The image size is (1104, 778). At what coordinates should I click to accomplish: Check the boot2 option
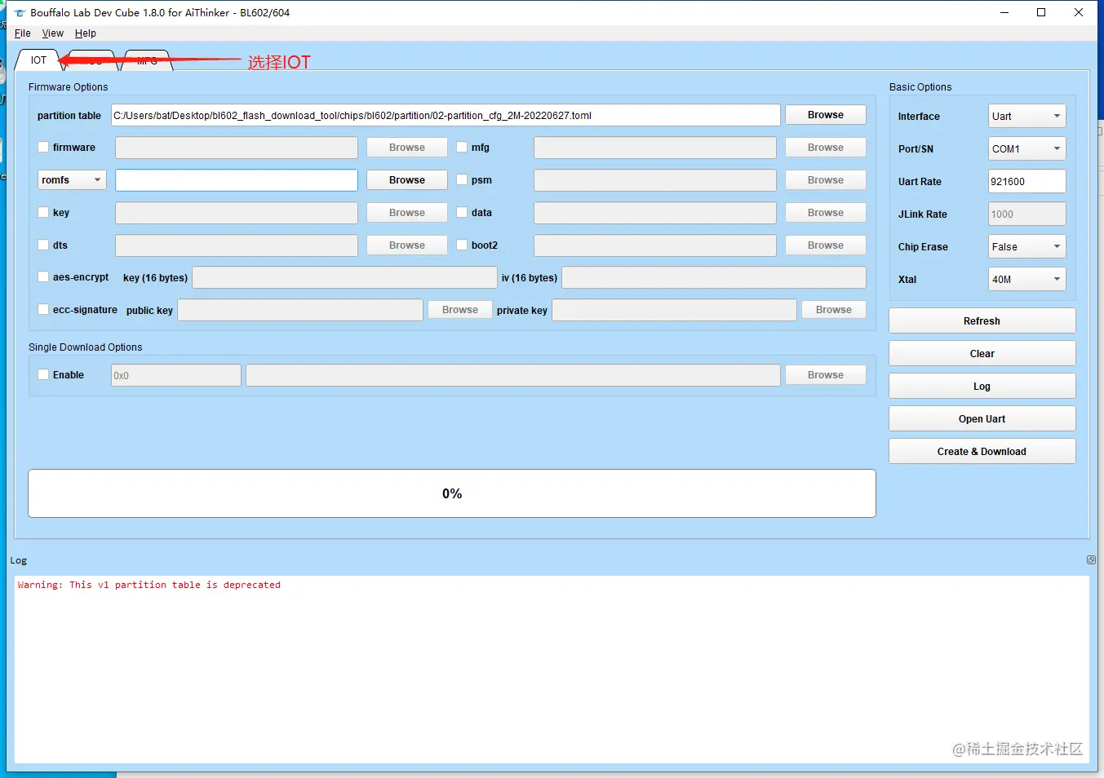click(462, 245)
